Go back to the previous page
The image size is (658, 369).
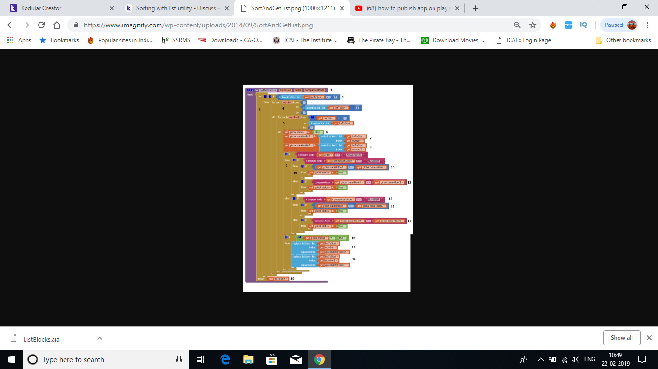pyautogui.click(x=11, y=25)
